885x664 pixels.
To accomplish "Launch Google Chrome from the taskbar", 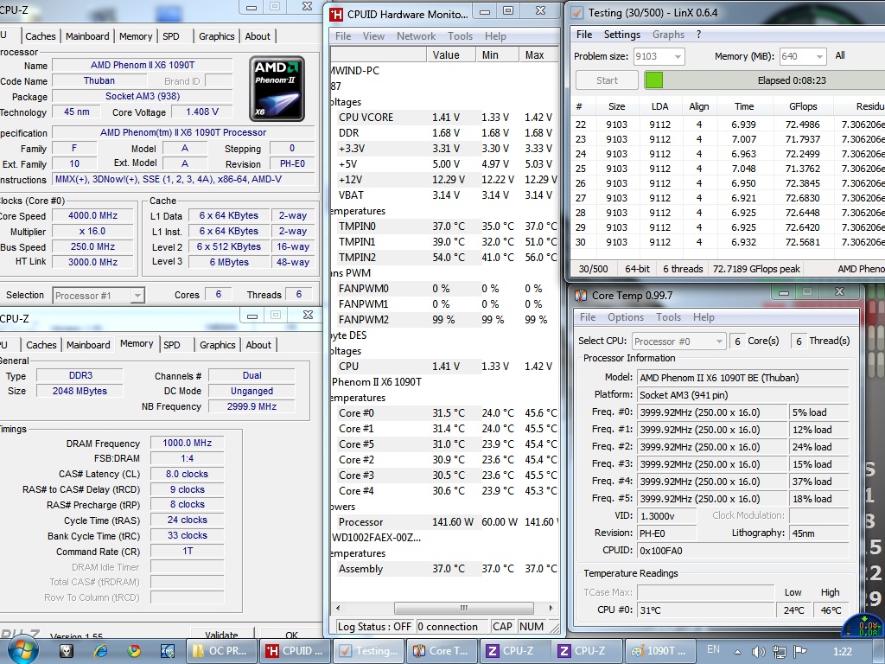I will click(134, 650).
